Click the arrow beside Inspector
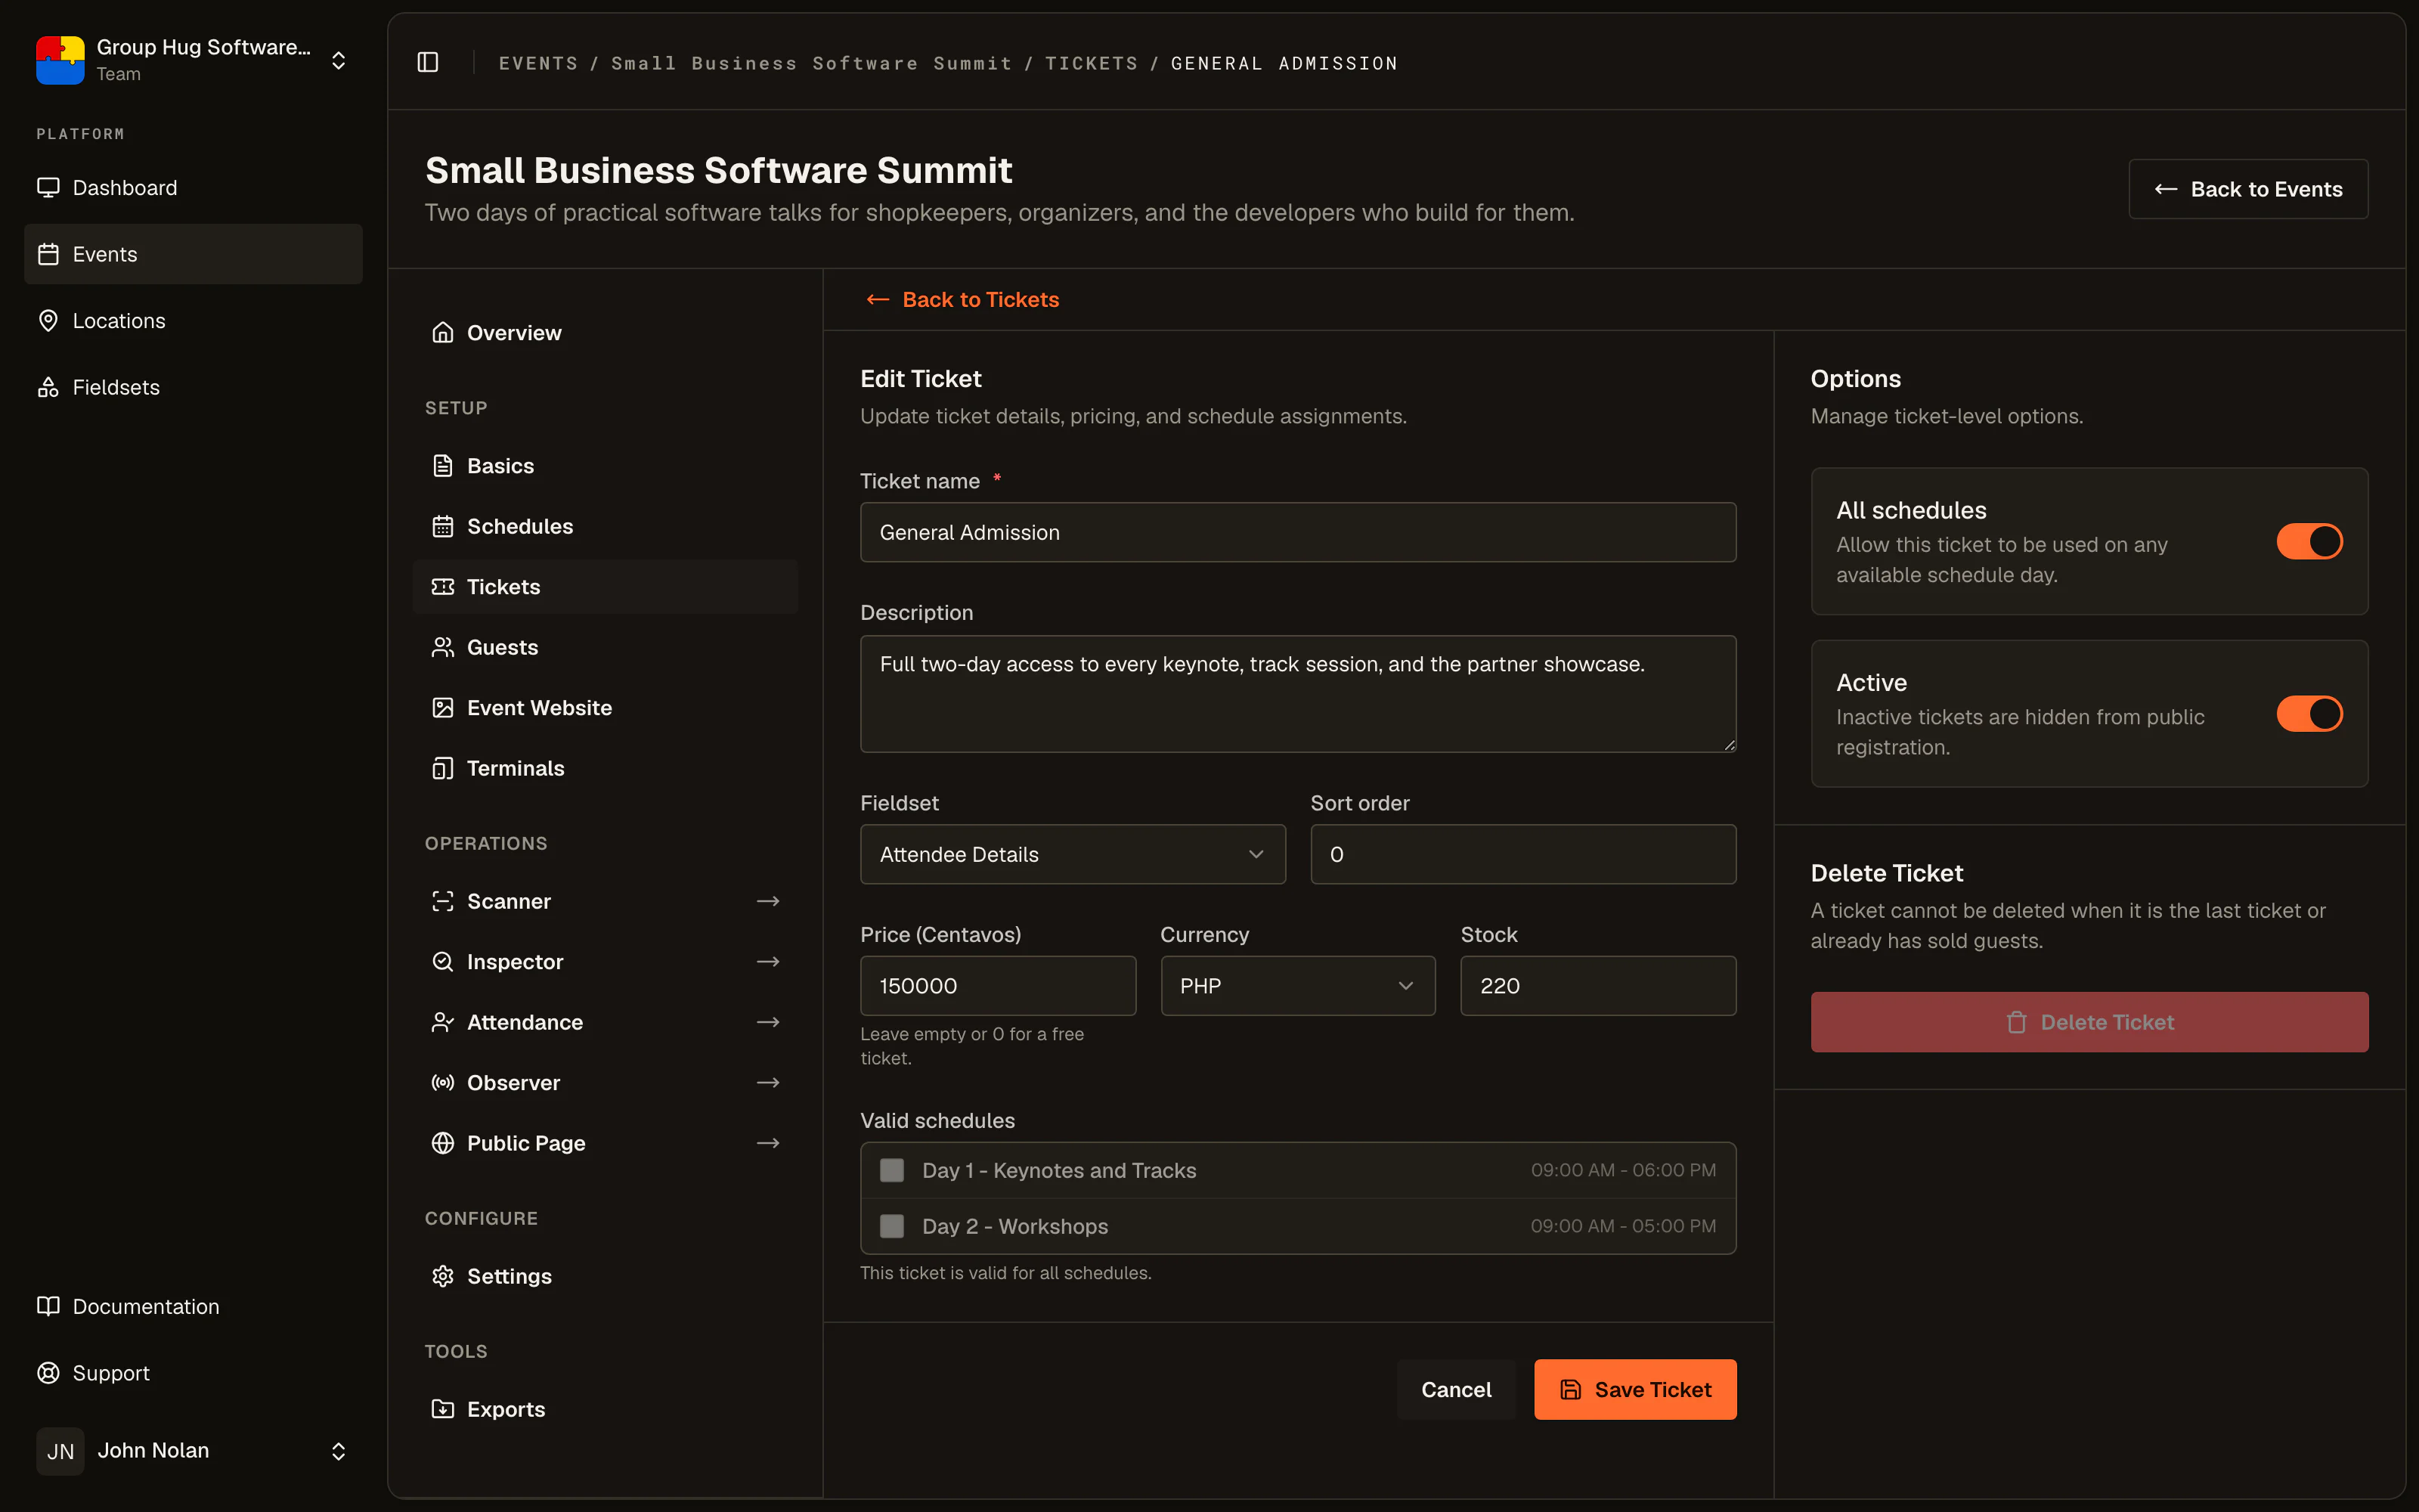Screen dimensions: 2419x1512 tap(768, 962)
